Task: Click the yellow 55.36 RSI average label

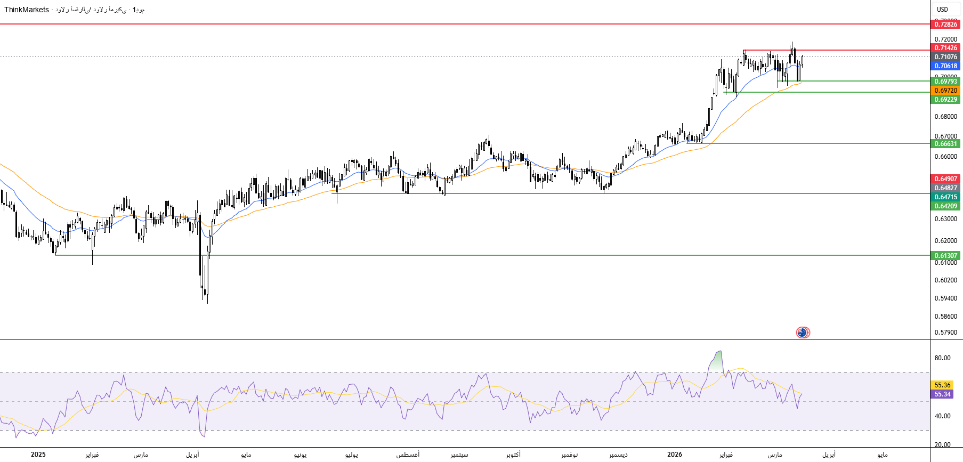Action: click(942, 385)
